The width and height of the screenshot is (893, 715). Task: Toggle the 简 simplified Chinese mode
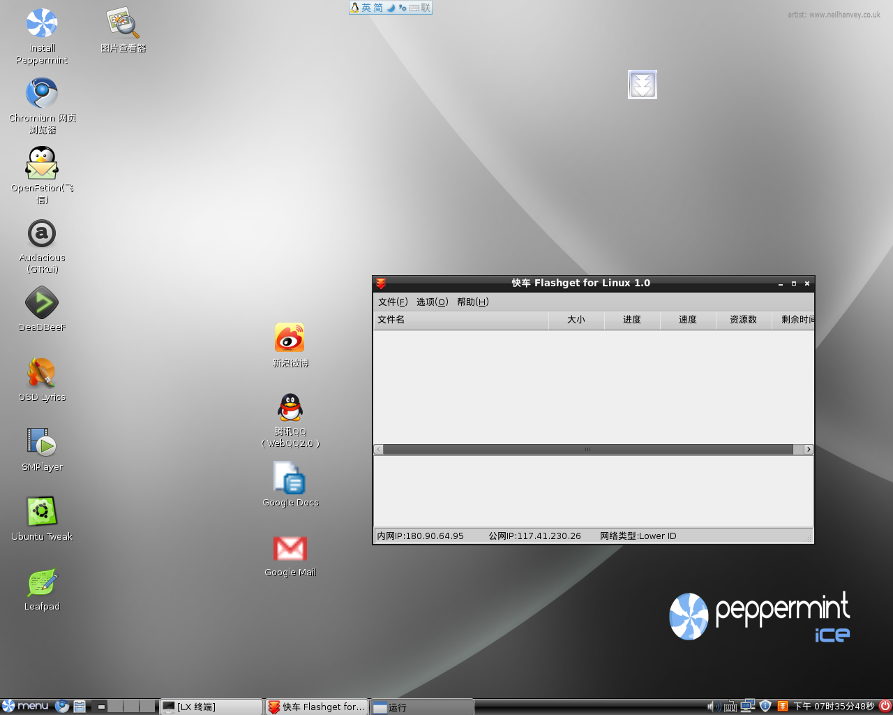point(378,8)
